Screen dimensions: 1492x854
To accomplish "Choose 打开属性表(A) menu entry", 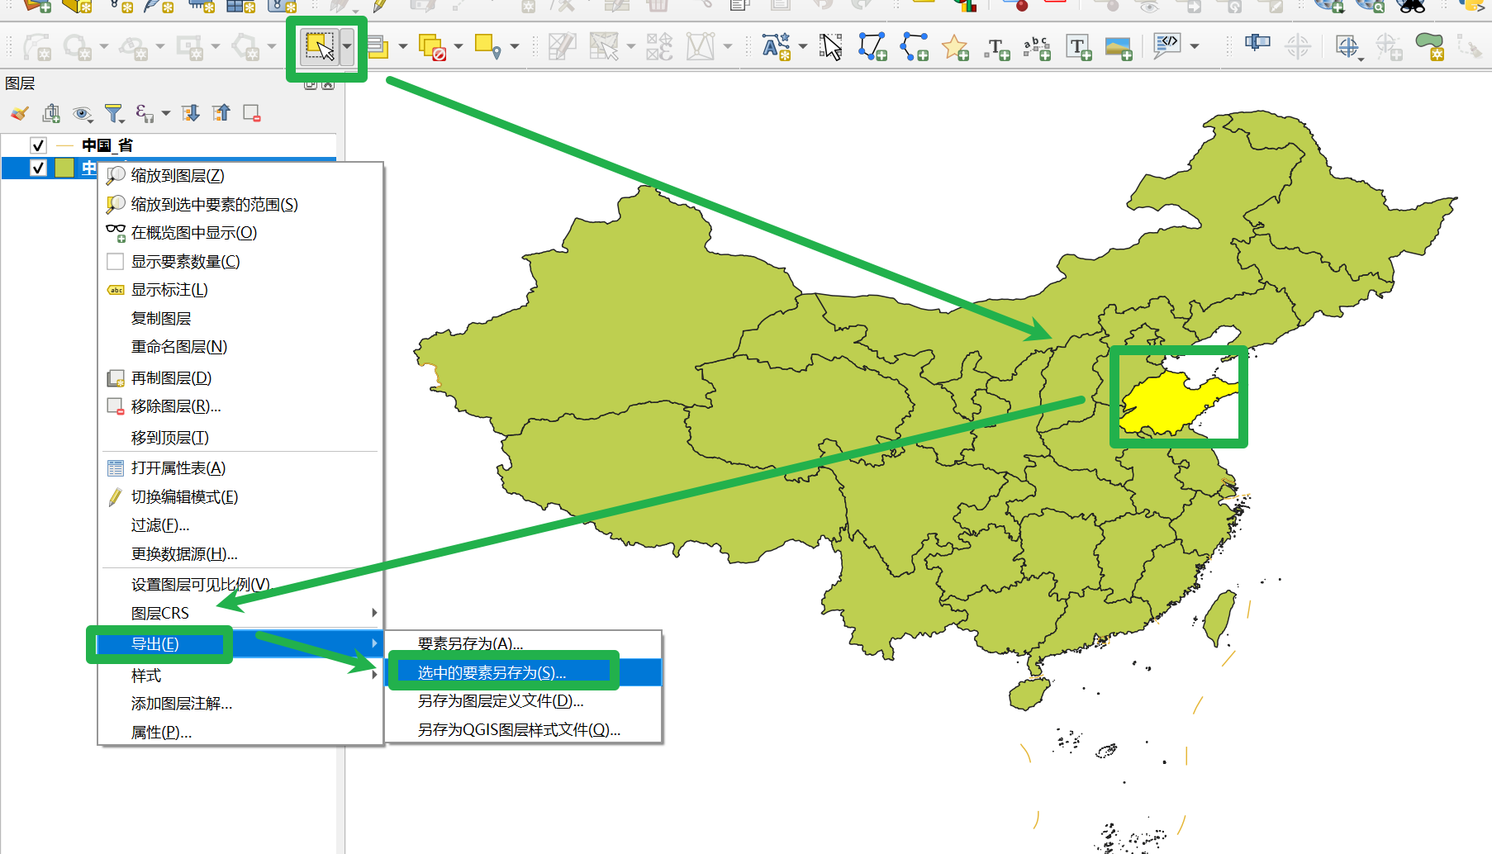I will [x=241, y=468].
